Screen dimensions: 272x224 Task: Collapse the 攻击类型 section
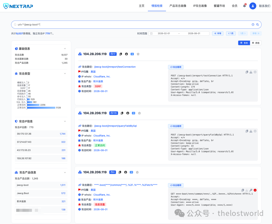(65, 74)
